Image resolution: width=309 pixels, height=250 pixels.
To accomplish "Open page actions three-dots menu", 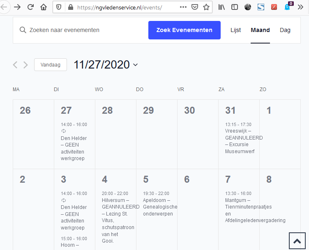I will tap(183, 7).
